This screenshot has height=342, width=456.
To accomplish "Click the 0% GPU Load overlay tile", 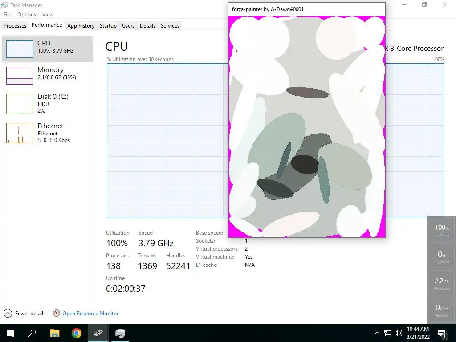I will pyautogui.click(x=441, y=257).
